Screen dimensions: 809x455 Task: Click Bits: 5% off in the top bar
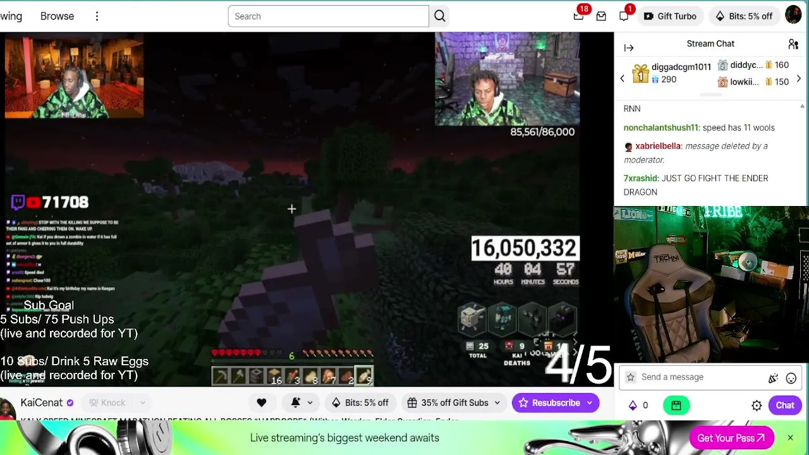click(744, 16)
